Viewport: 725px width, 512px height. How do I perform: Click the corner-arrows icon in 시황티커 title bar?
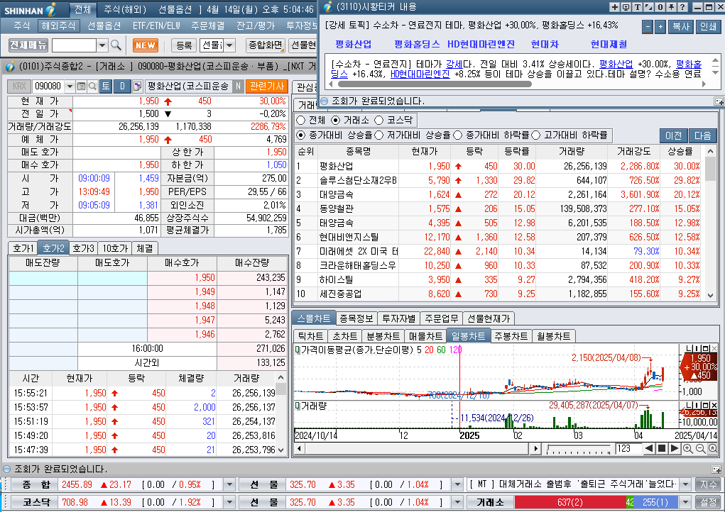(x=648, y=7)
